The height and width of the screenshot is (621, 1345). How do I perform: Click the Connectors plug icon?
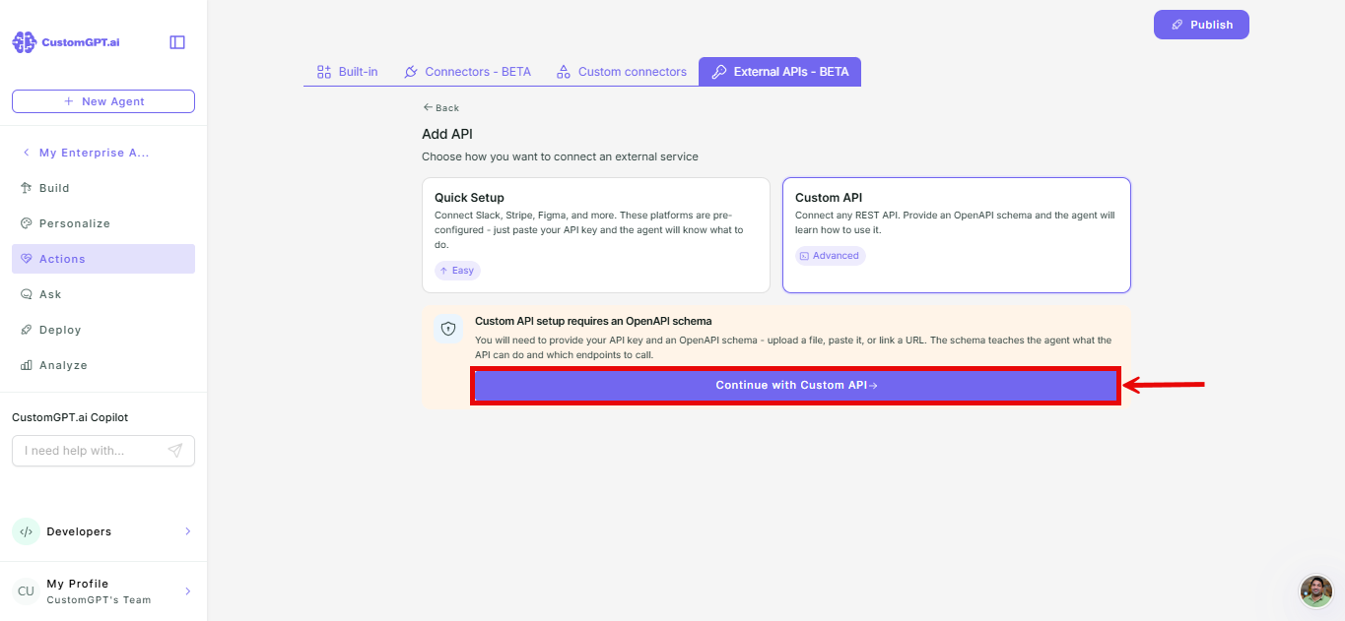point(411,72)
